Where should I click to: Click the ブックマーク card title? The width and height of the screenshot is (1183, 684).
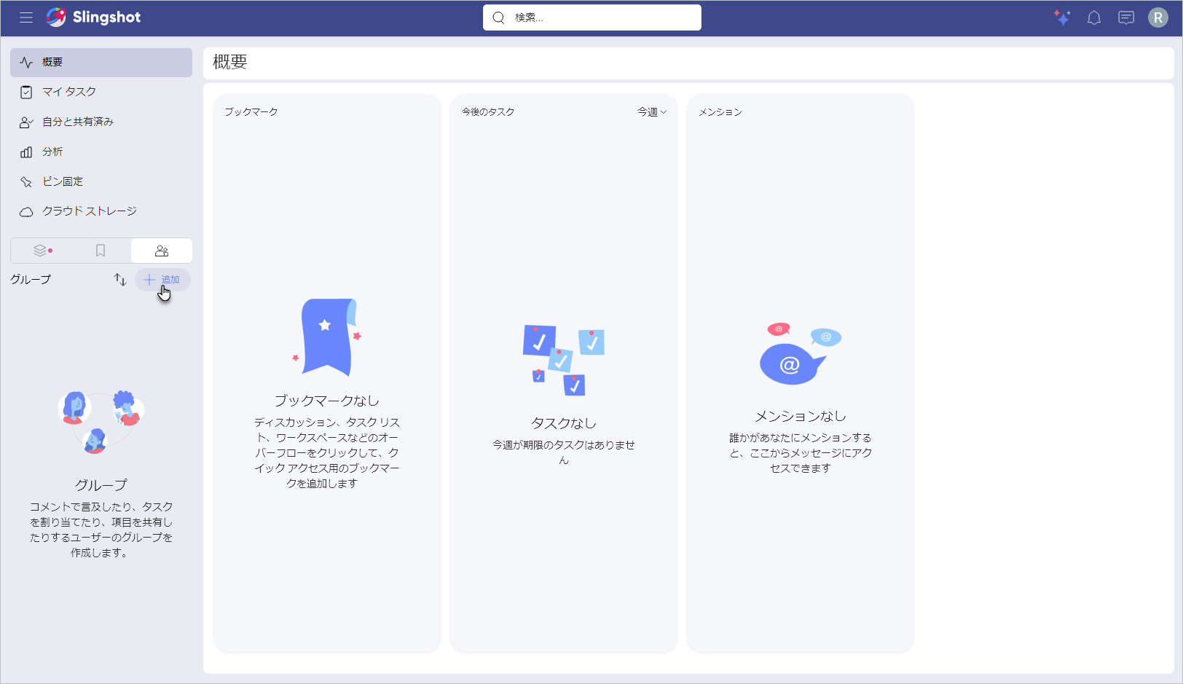(251, 112)
